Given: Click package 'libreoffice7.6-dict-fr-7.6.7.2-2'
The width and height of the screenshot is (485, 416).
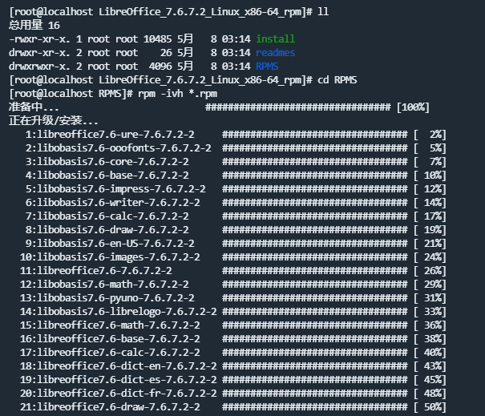Looking at the screenshot, I should [127, 393].
